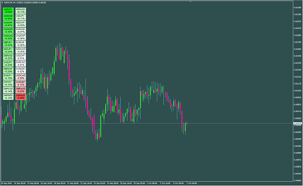Select the USDCAD pair tile
303x186 pixels.
coord(21,77)
